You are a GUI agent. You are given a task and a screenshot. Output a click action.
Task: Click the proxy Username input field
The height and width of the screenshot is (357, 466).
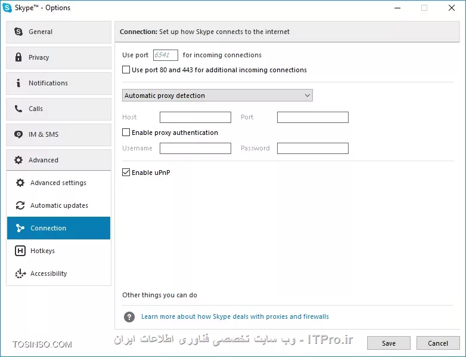pyautogui.click(x=195, y=148)
